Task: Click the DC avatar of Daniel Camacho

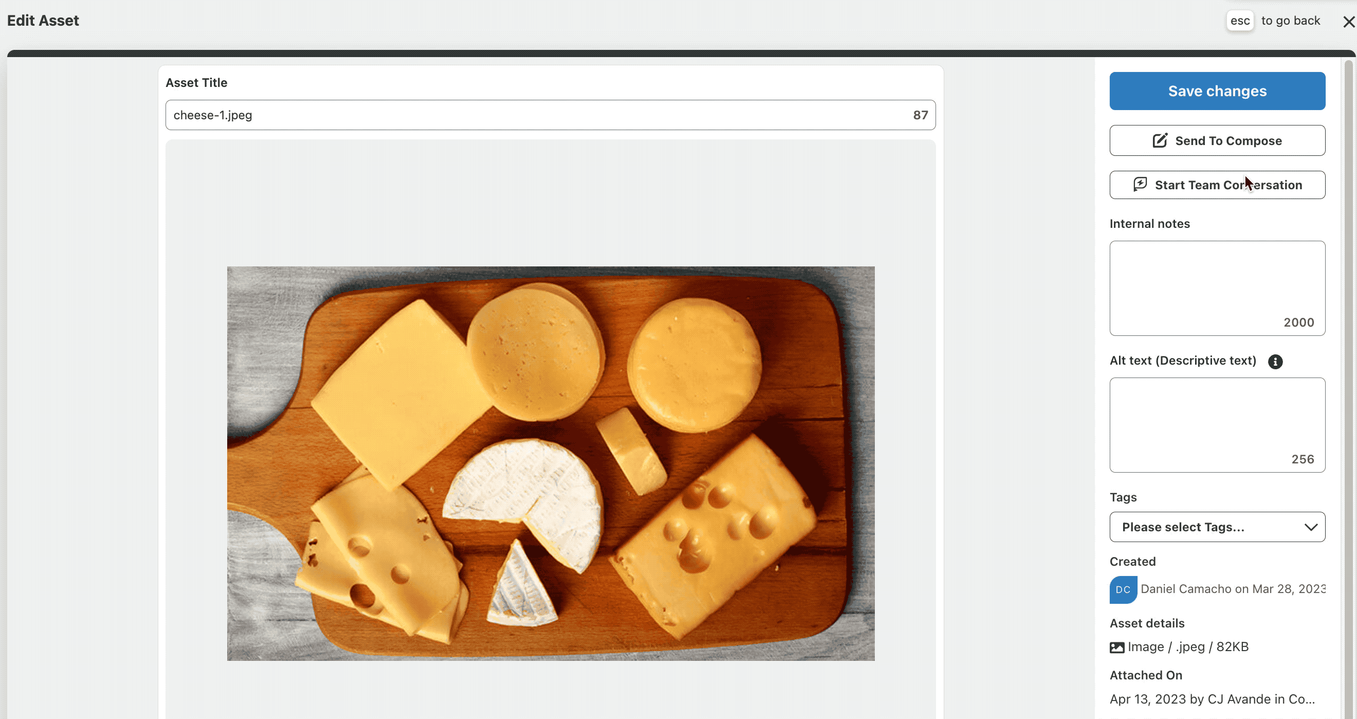Action: pyautogui.click(x=1123, y=589)
